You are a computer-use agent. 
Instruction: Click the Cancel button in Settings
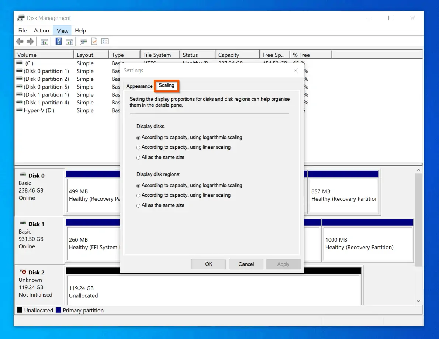click(x=246, y=264)
